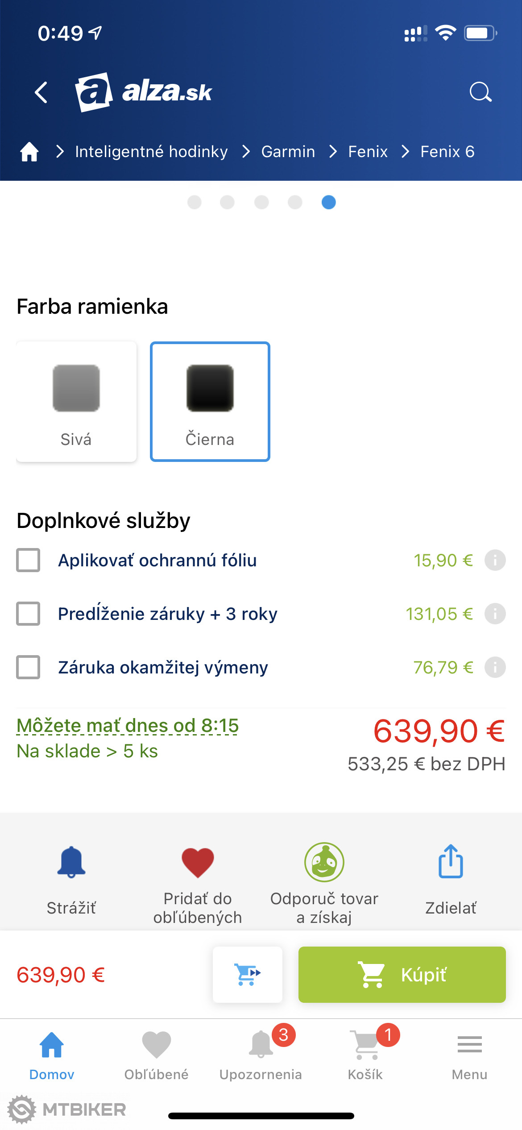Tap the back arrow in header
522x1130 pixels.
(41, 92)
